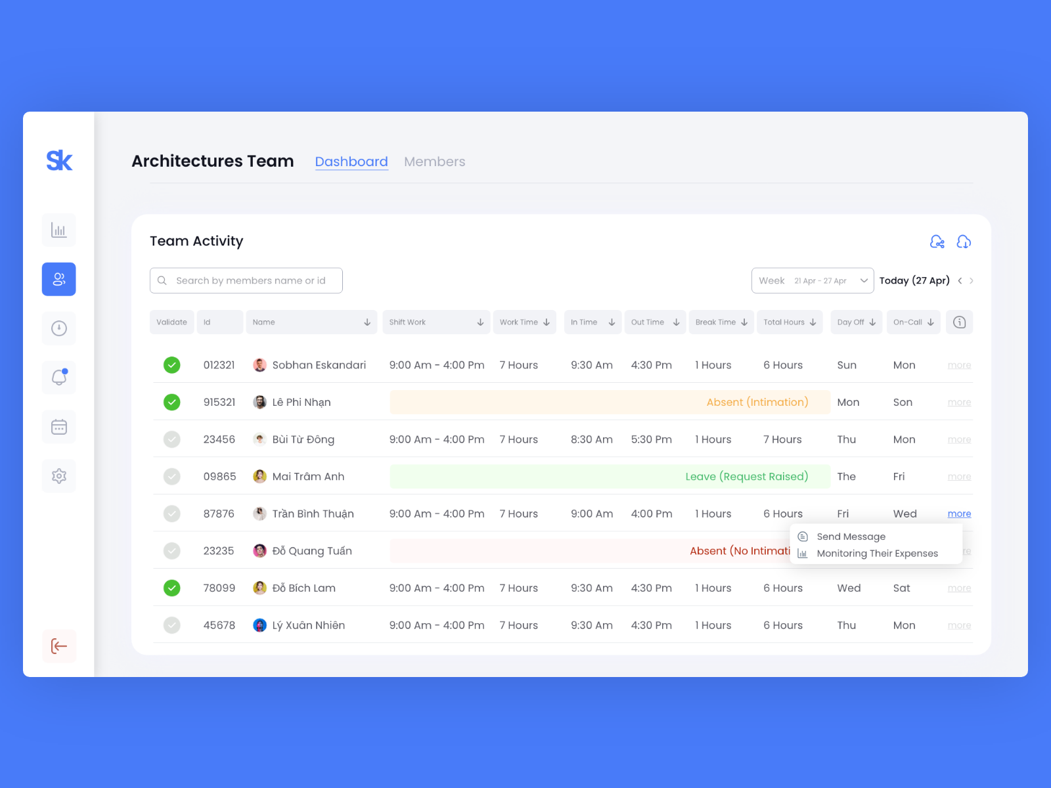The width and height of the screenshot is (1051, 788).
Task: Sort the table by Total Hours column
Action: (x=812, y=322)
